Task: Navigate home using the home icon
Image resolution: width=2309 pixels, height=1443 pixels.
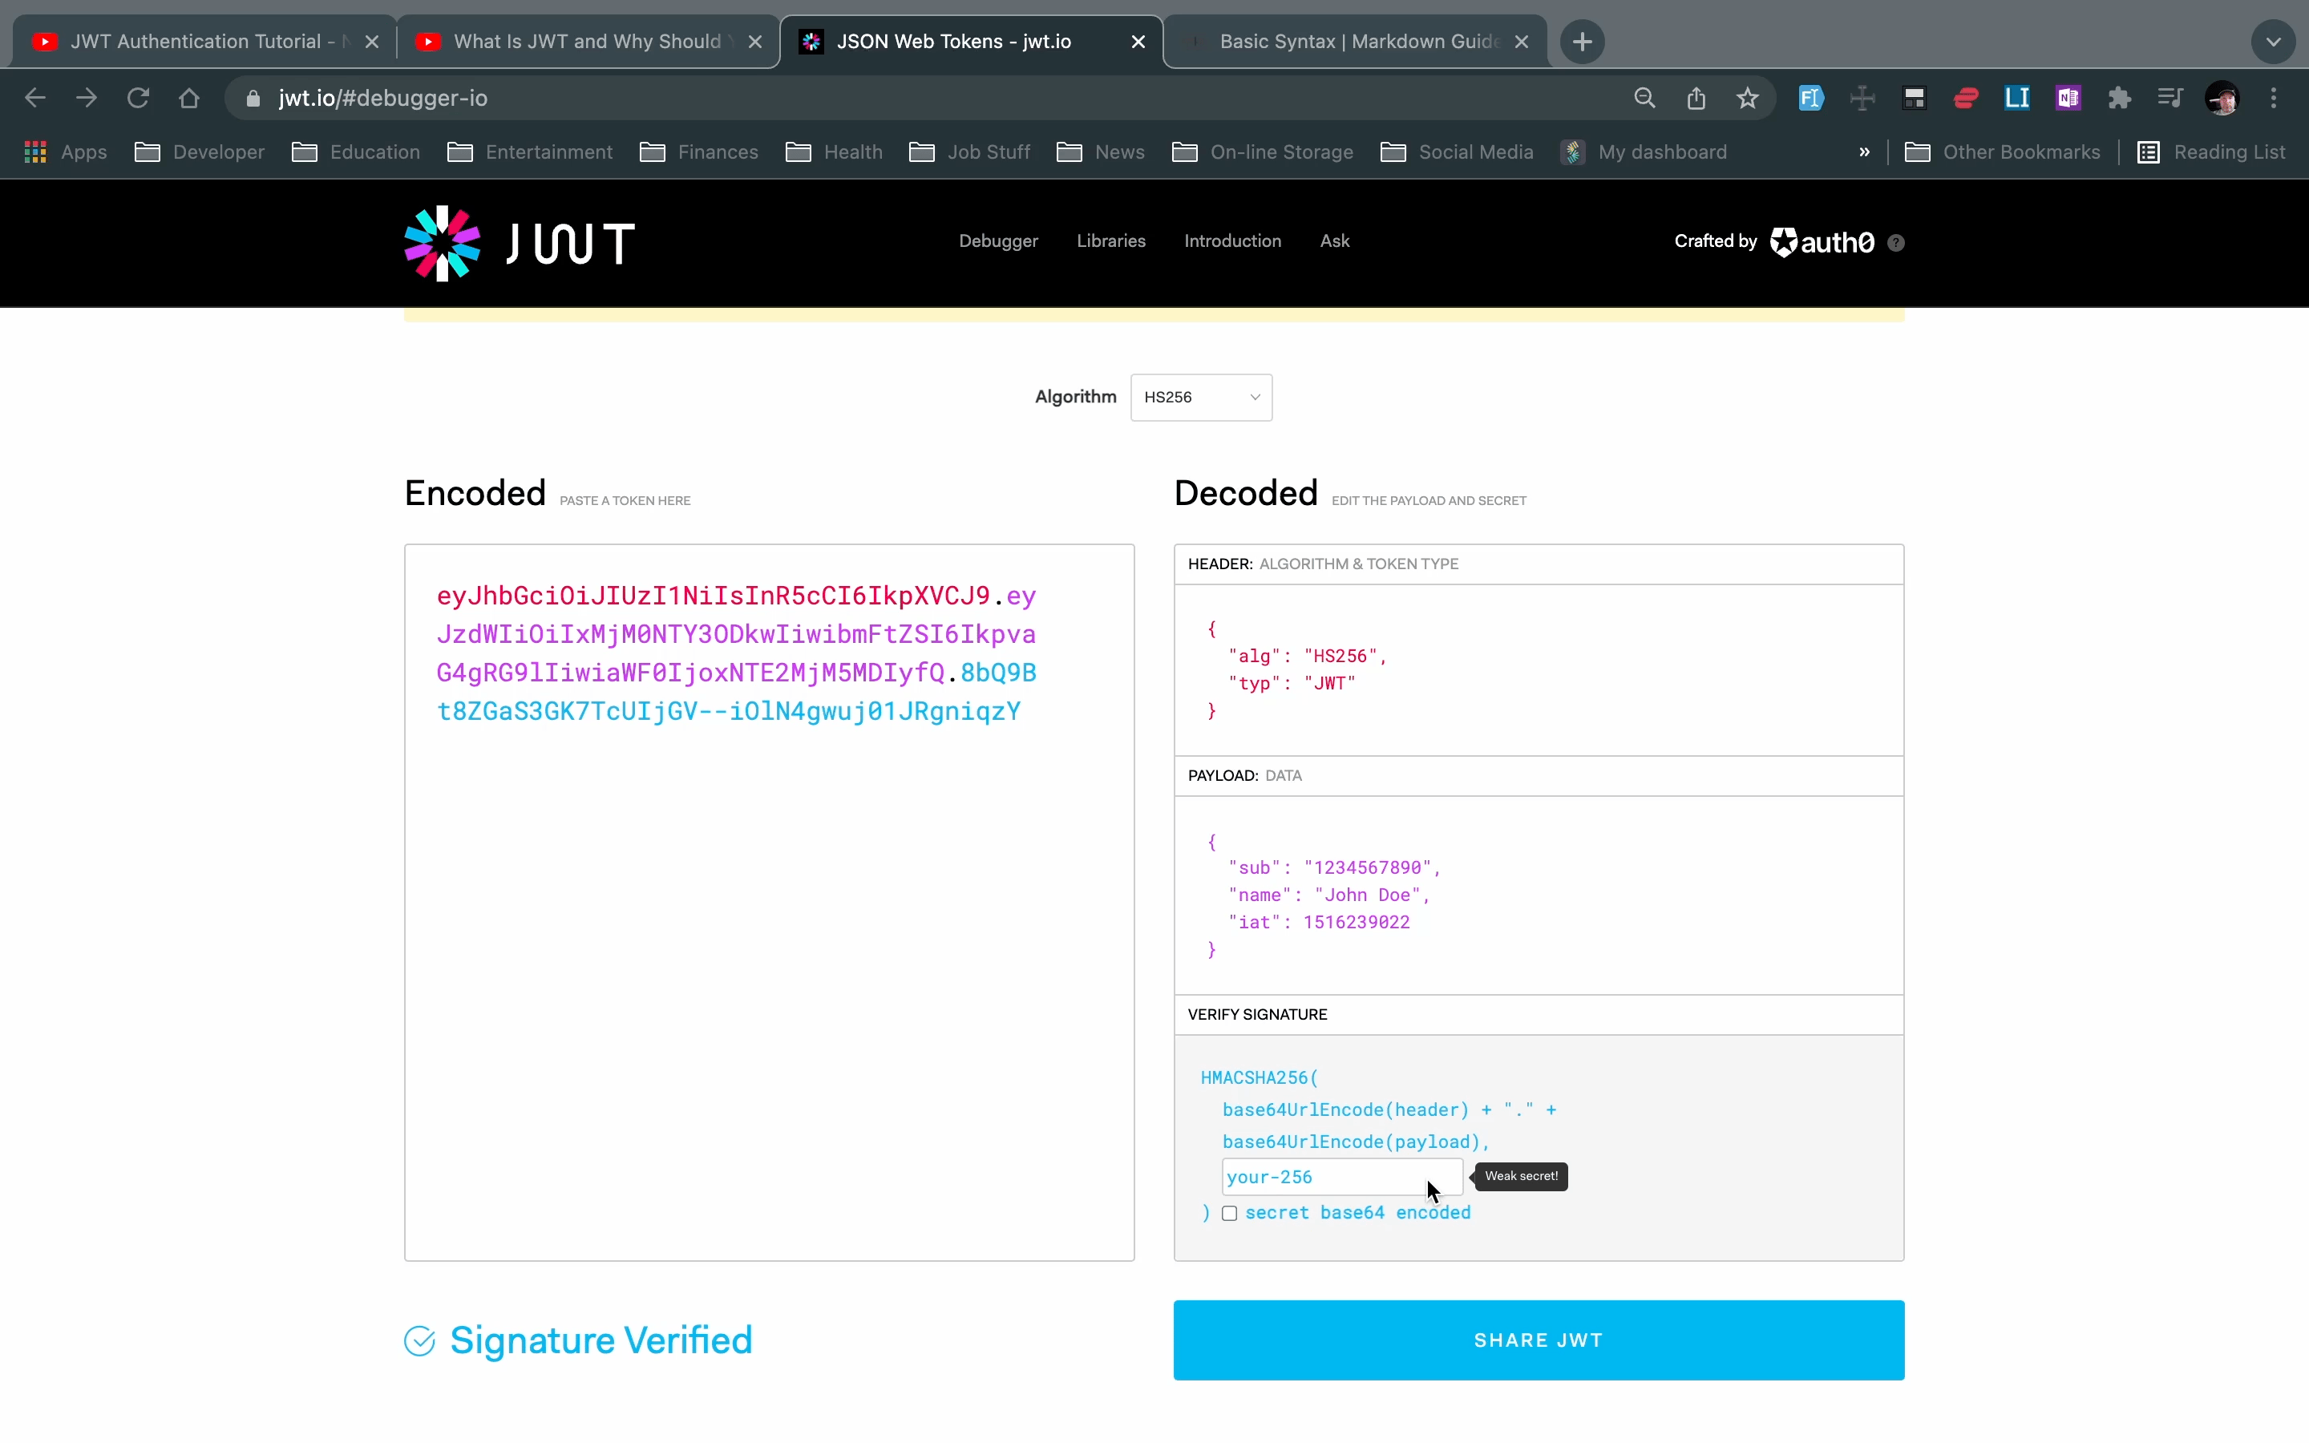Action: (x=189, y=97)
